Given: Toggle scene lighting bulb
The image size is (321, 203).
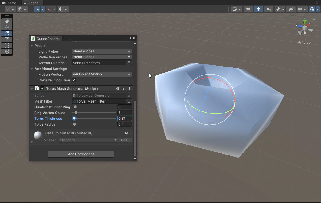Looking at the screenshot, I should (259, 9).
